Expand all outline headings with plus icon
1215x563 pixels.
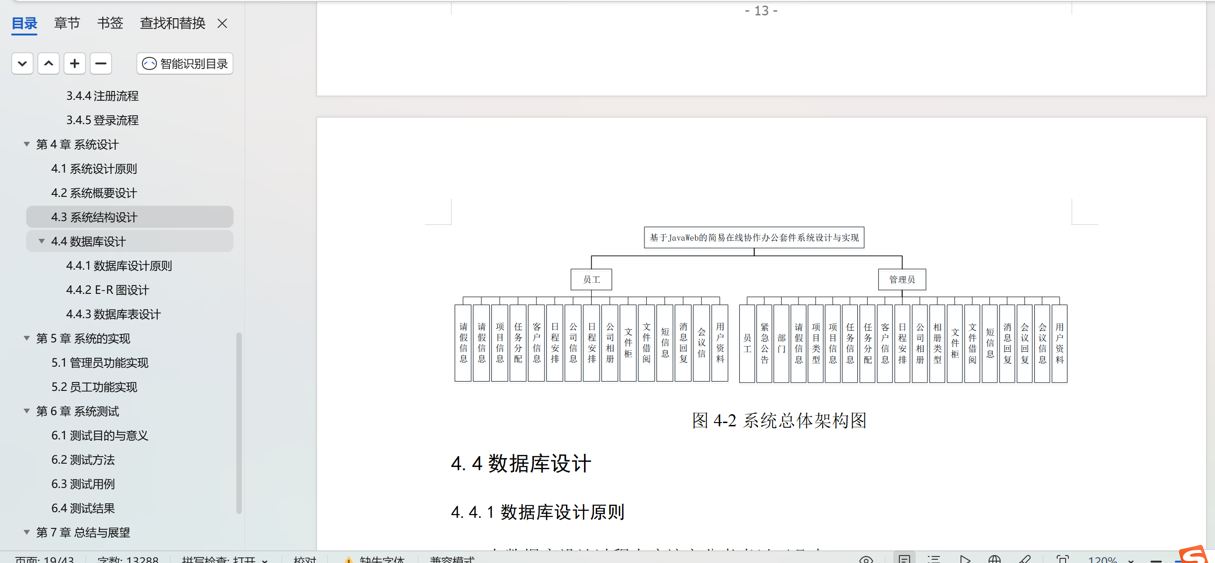[x=75, y=63]
